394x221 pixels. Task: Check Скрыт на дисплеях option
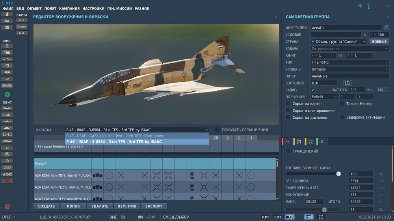(288, 118)
